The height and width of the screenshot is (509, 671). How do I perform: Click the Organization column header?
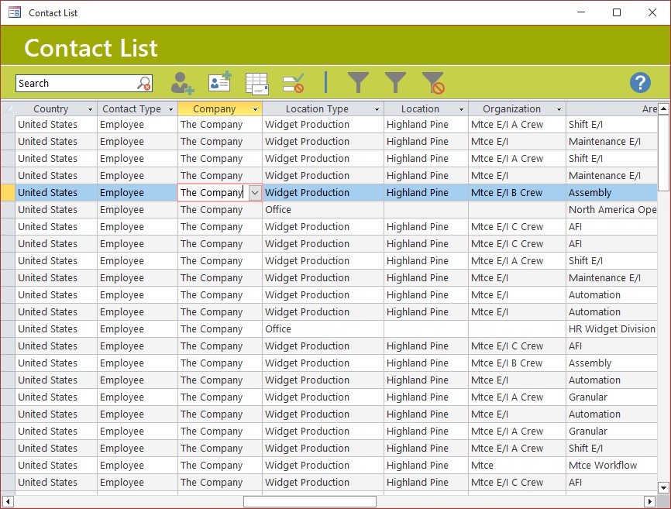(512, 109)
